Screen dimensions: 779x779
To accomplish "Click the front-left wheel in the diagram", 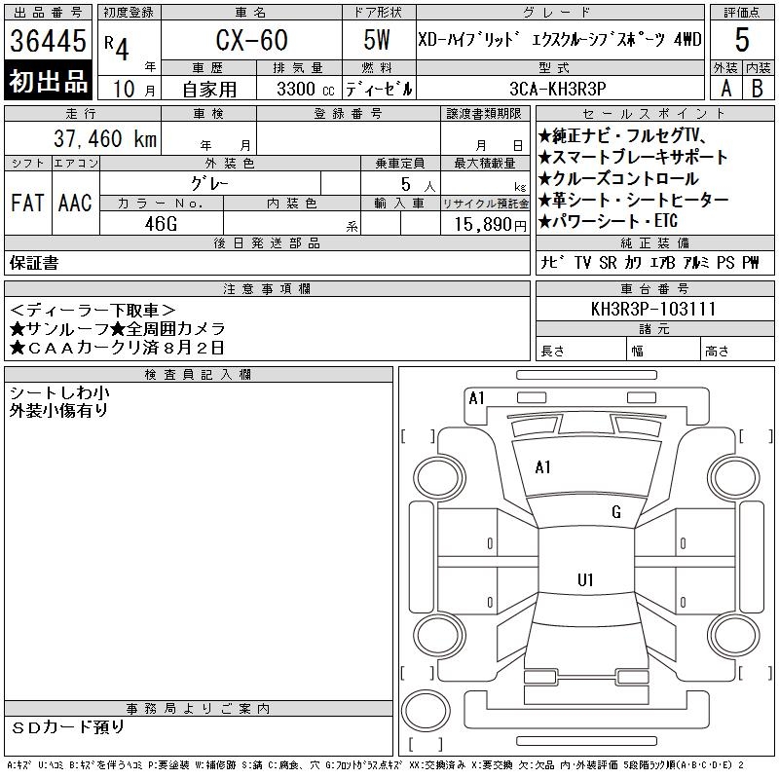I will (x=439, y=478).
